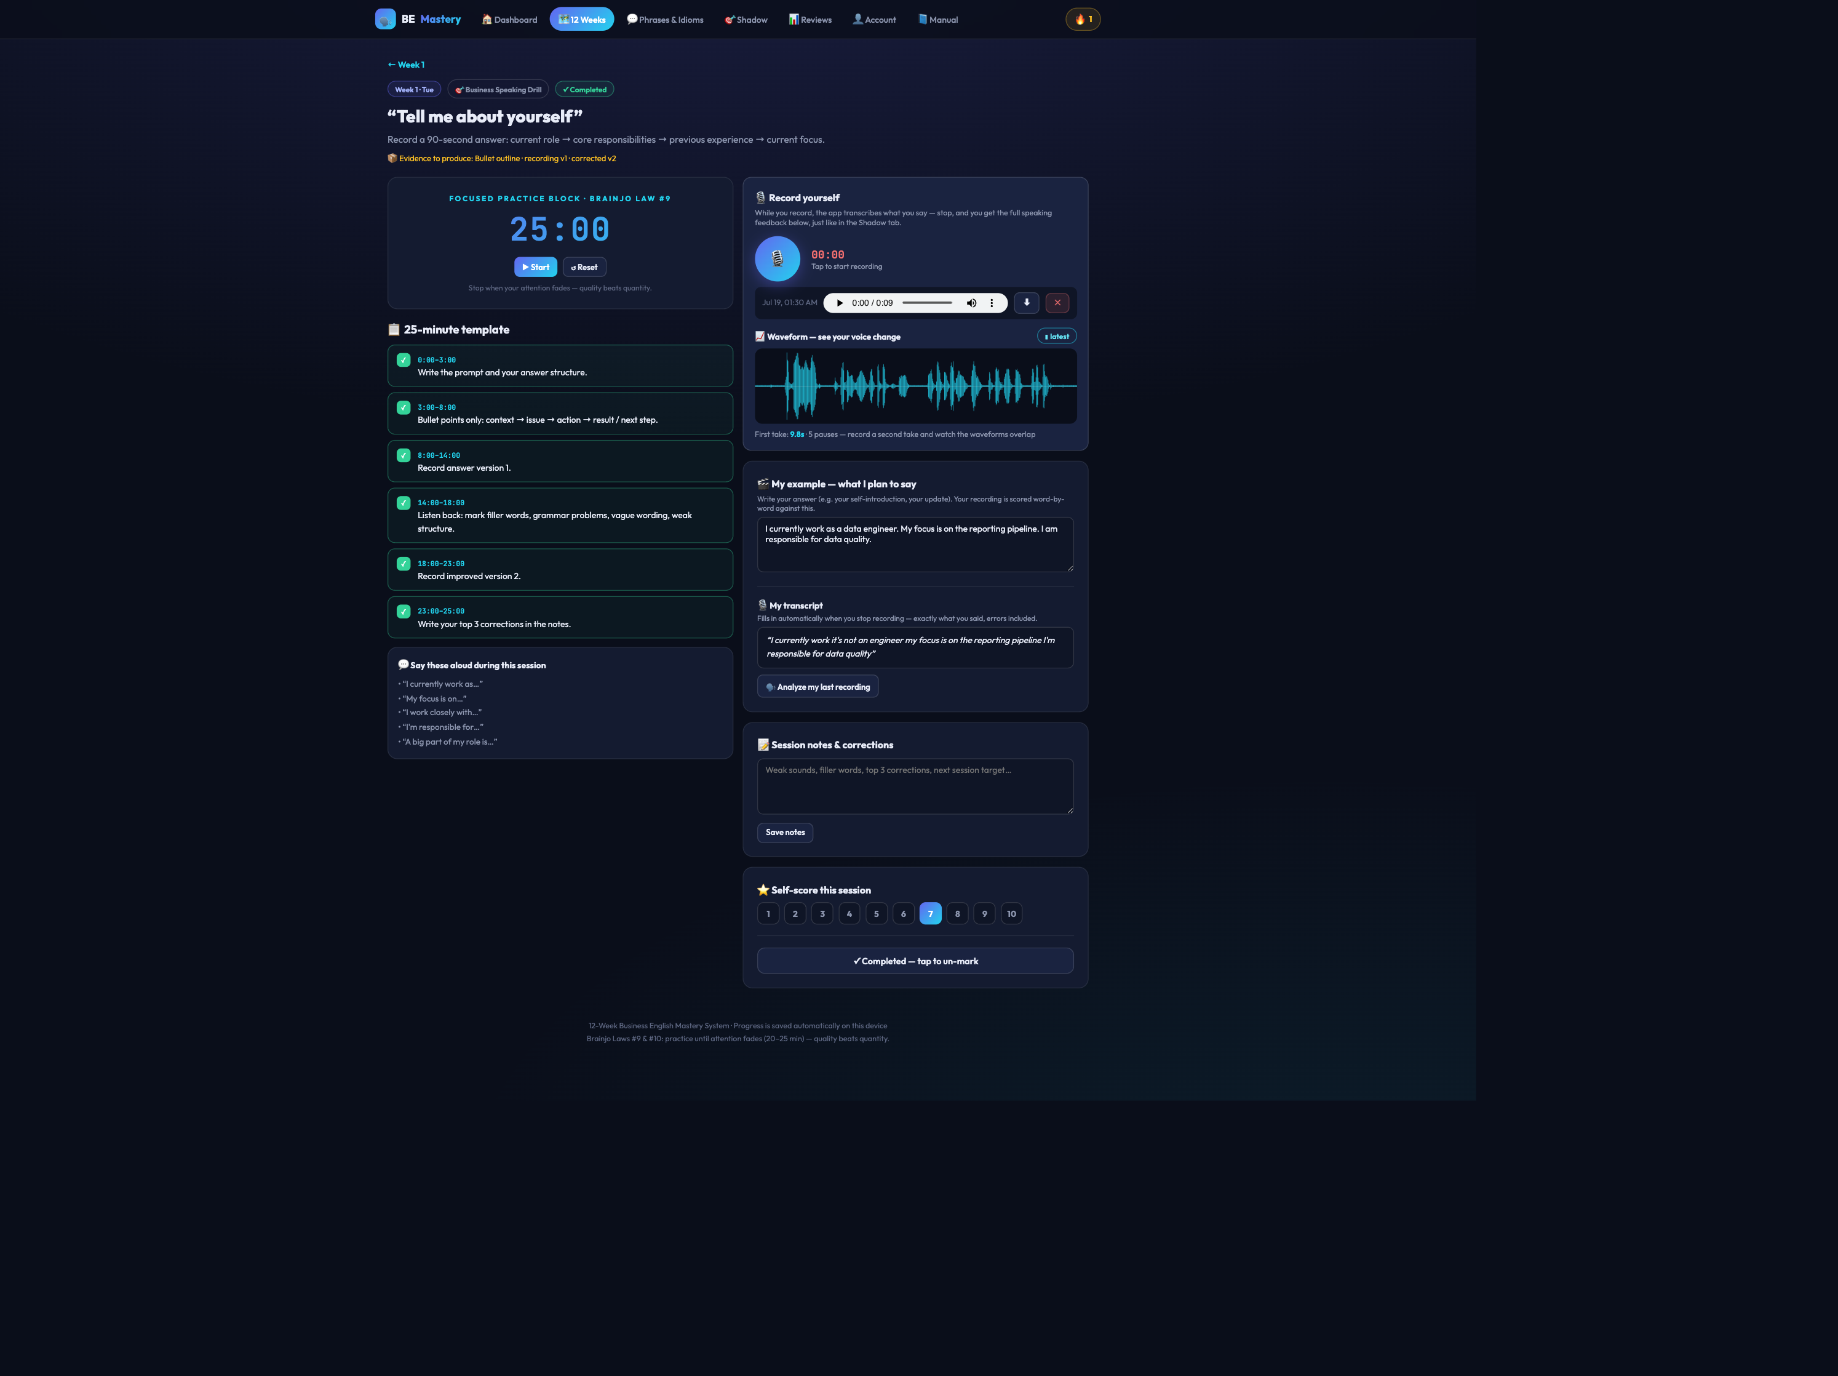Click the Jul 19, 01:30 AM recording timestamp

(x=789, y=303)
